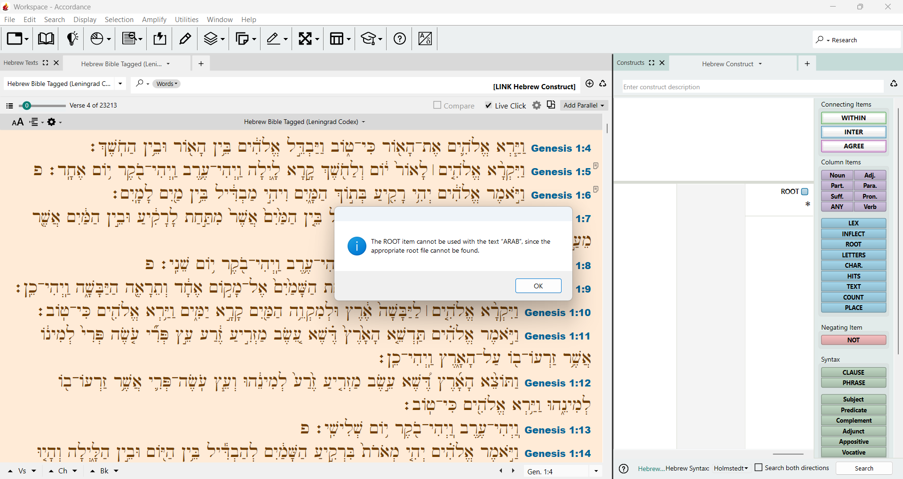Viewport: 903px width, 479px height.
Task: Click the highlighter pen toolbar icon
Action: (185, 39)
